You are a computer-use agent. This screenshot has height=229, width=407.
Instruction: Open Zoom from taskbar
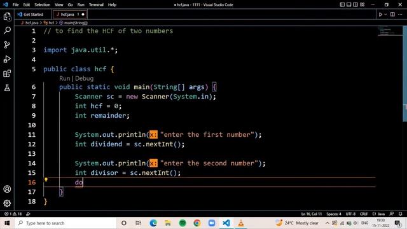(212, 223)
